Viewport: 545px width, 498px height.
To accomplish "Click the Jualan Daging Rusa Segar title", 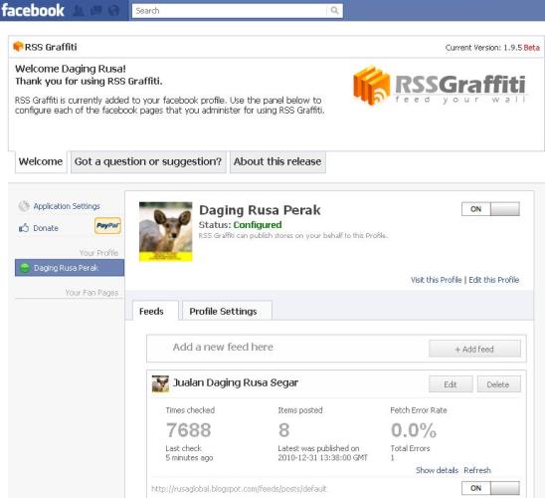I will pos(236,382).
